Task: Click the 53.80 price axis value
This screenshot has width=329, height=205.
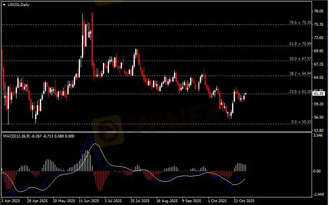Action: (319, 130)
